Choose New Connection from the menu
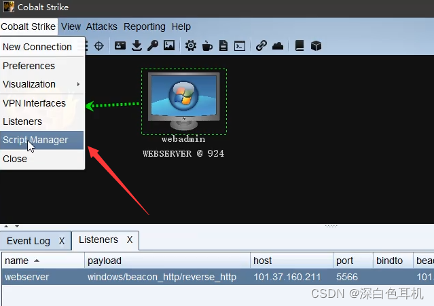Screen dimensions: 434x306 point(42,47)
